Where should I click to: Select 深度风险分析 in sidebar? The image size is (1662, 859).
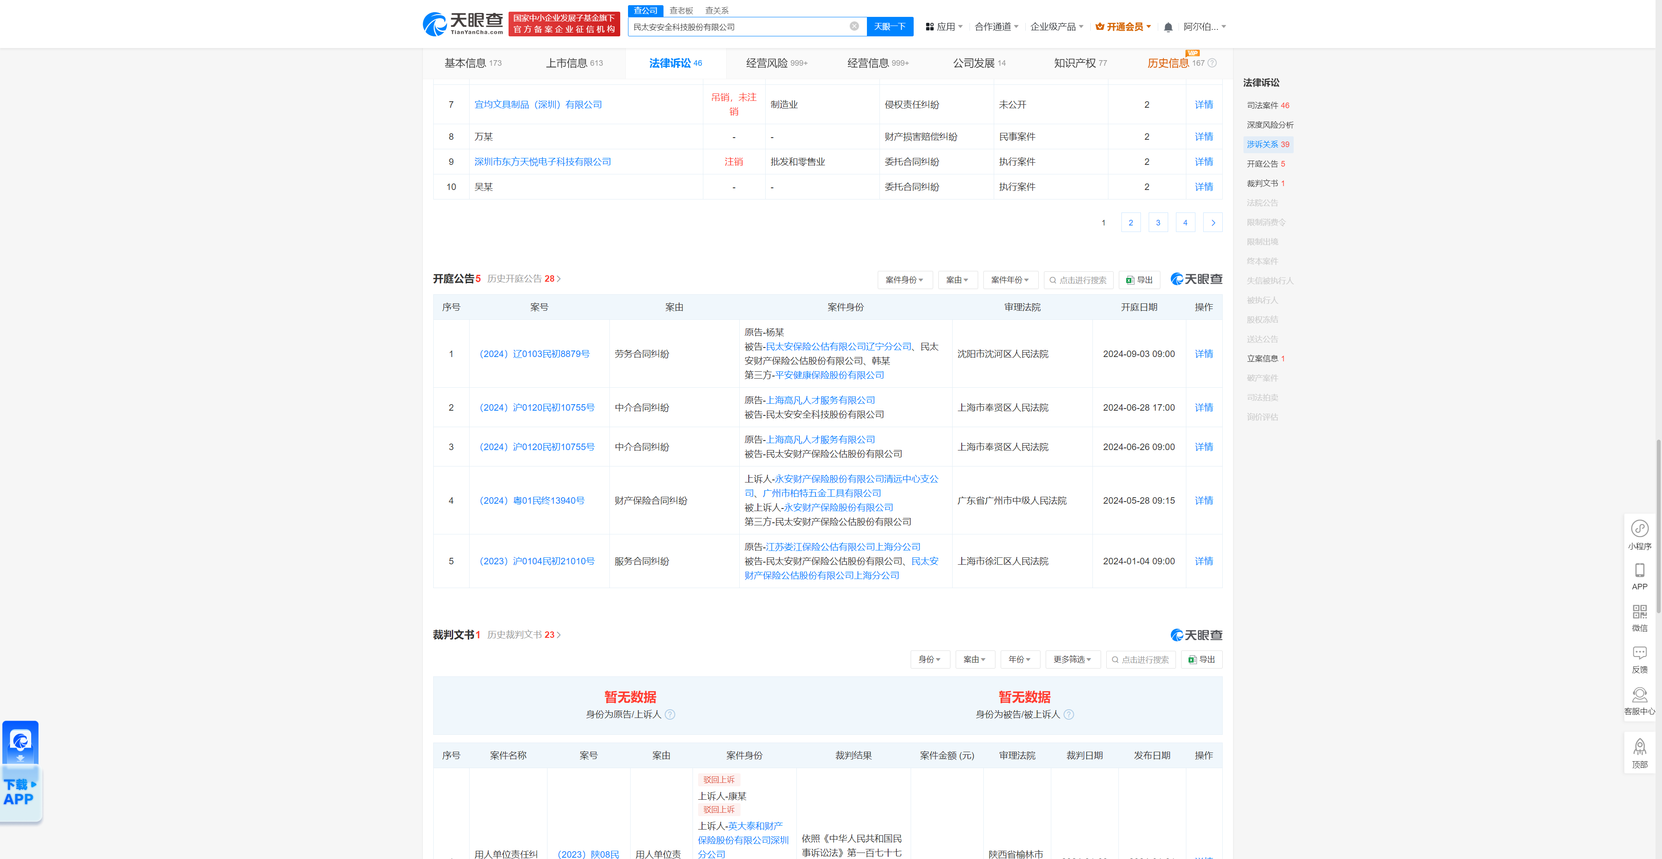pos(1270,125)
